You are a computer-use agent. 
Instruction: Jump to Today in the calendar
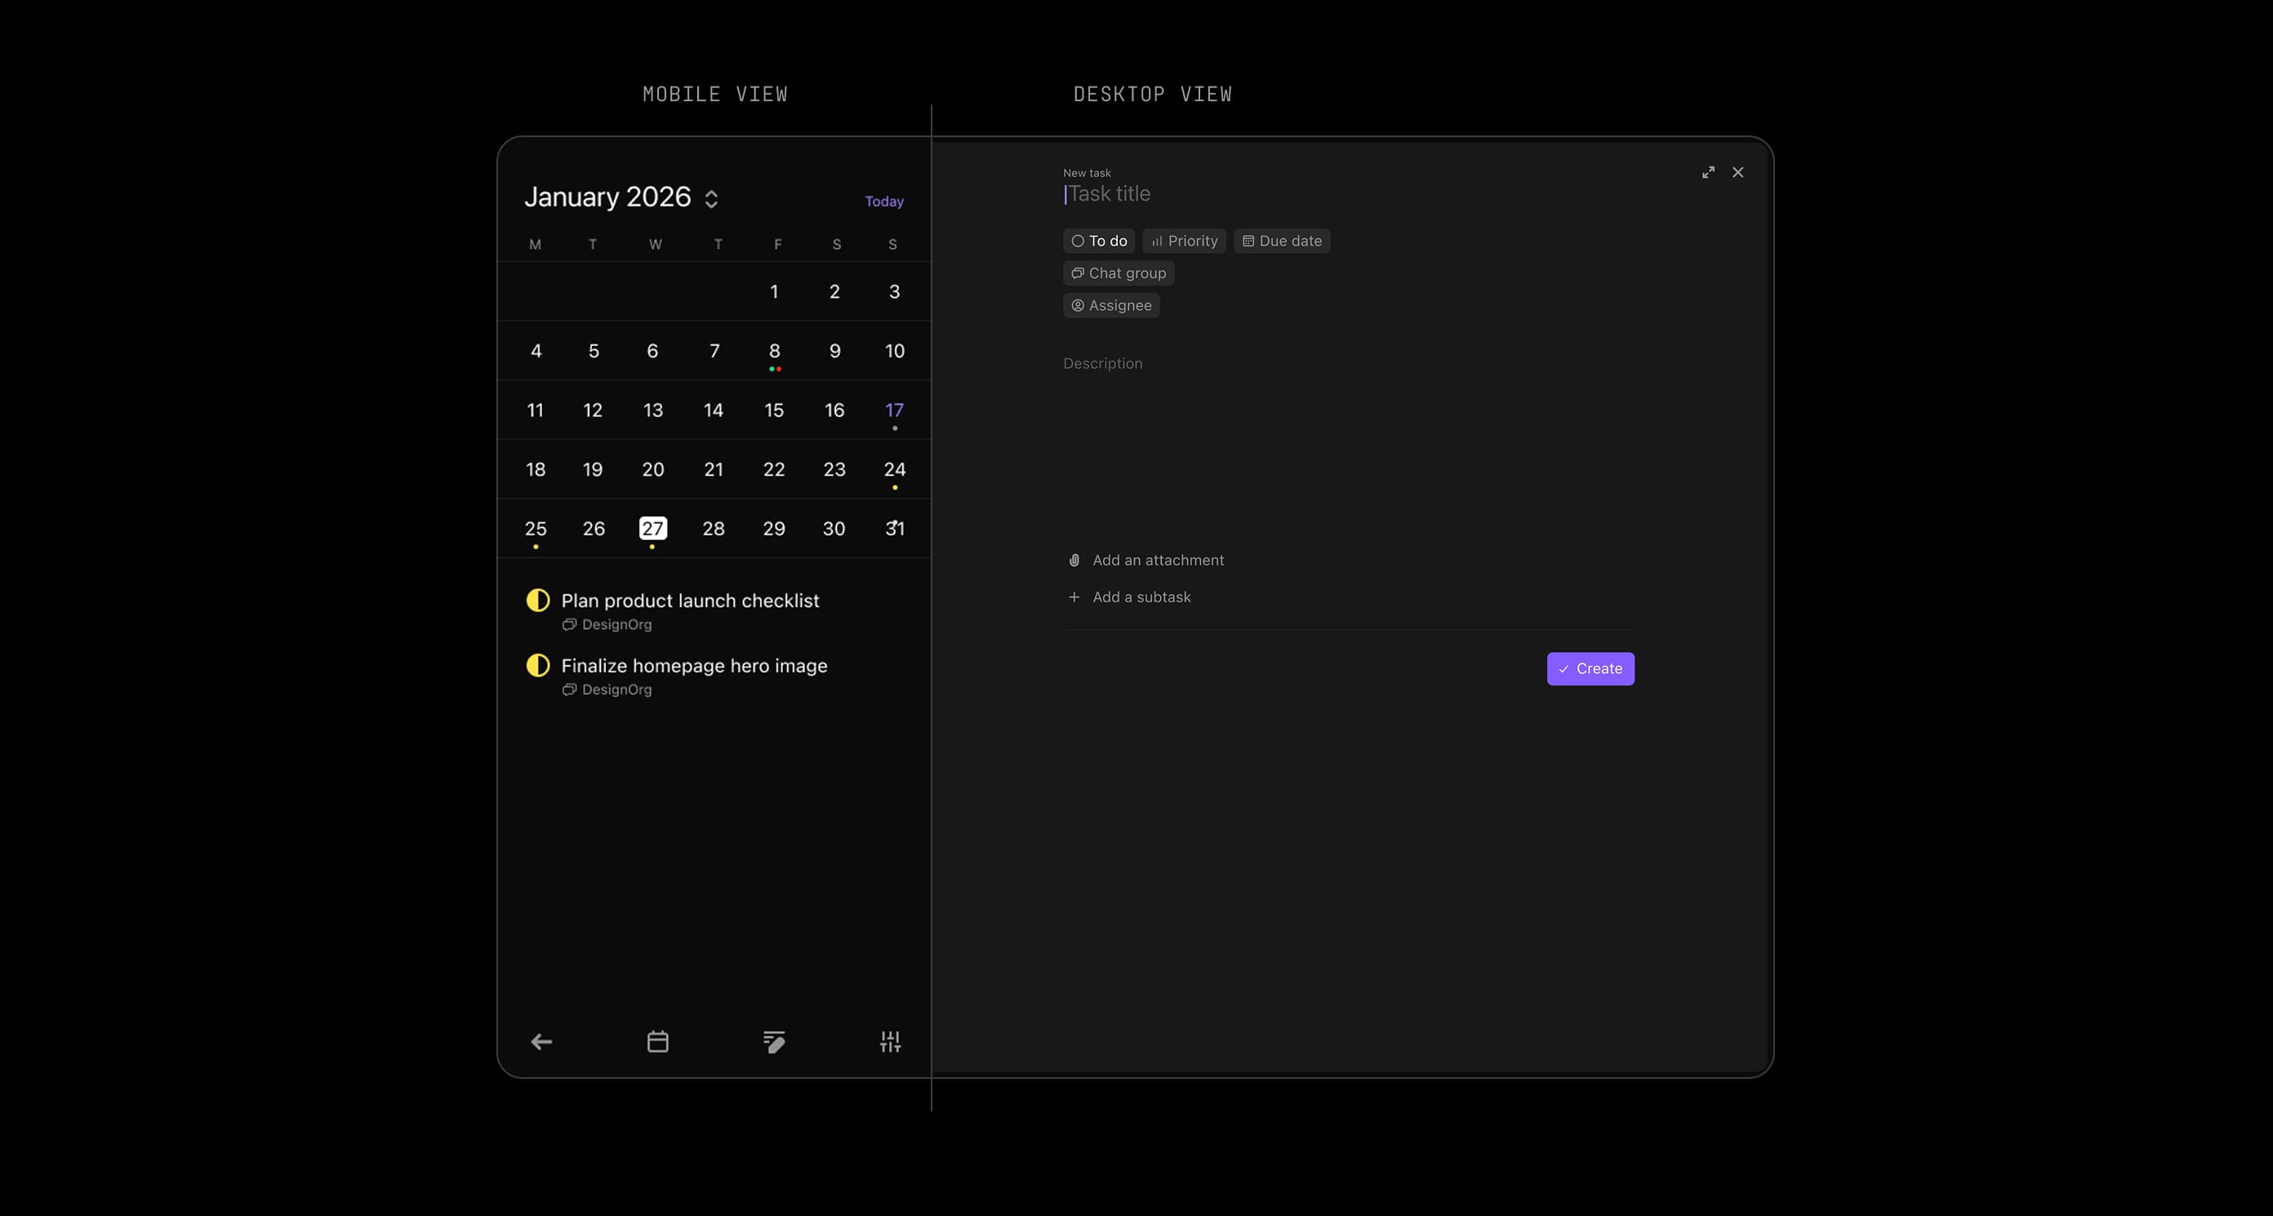(x=883, y=201)
